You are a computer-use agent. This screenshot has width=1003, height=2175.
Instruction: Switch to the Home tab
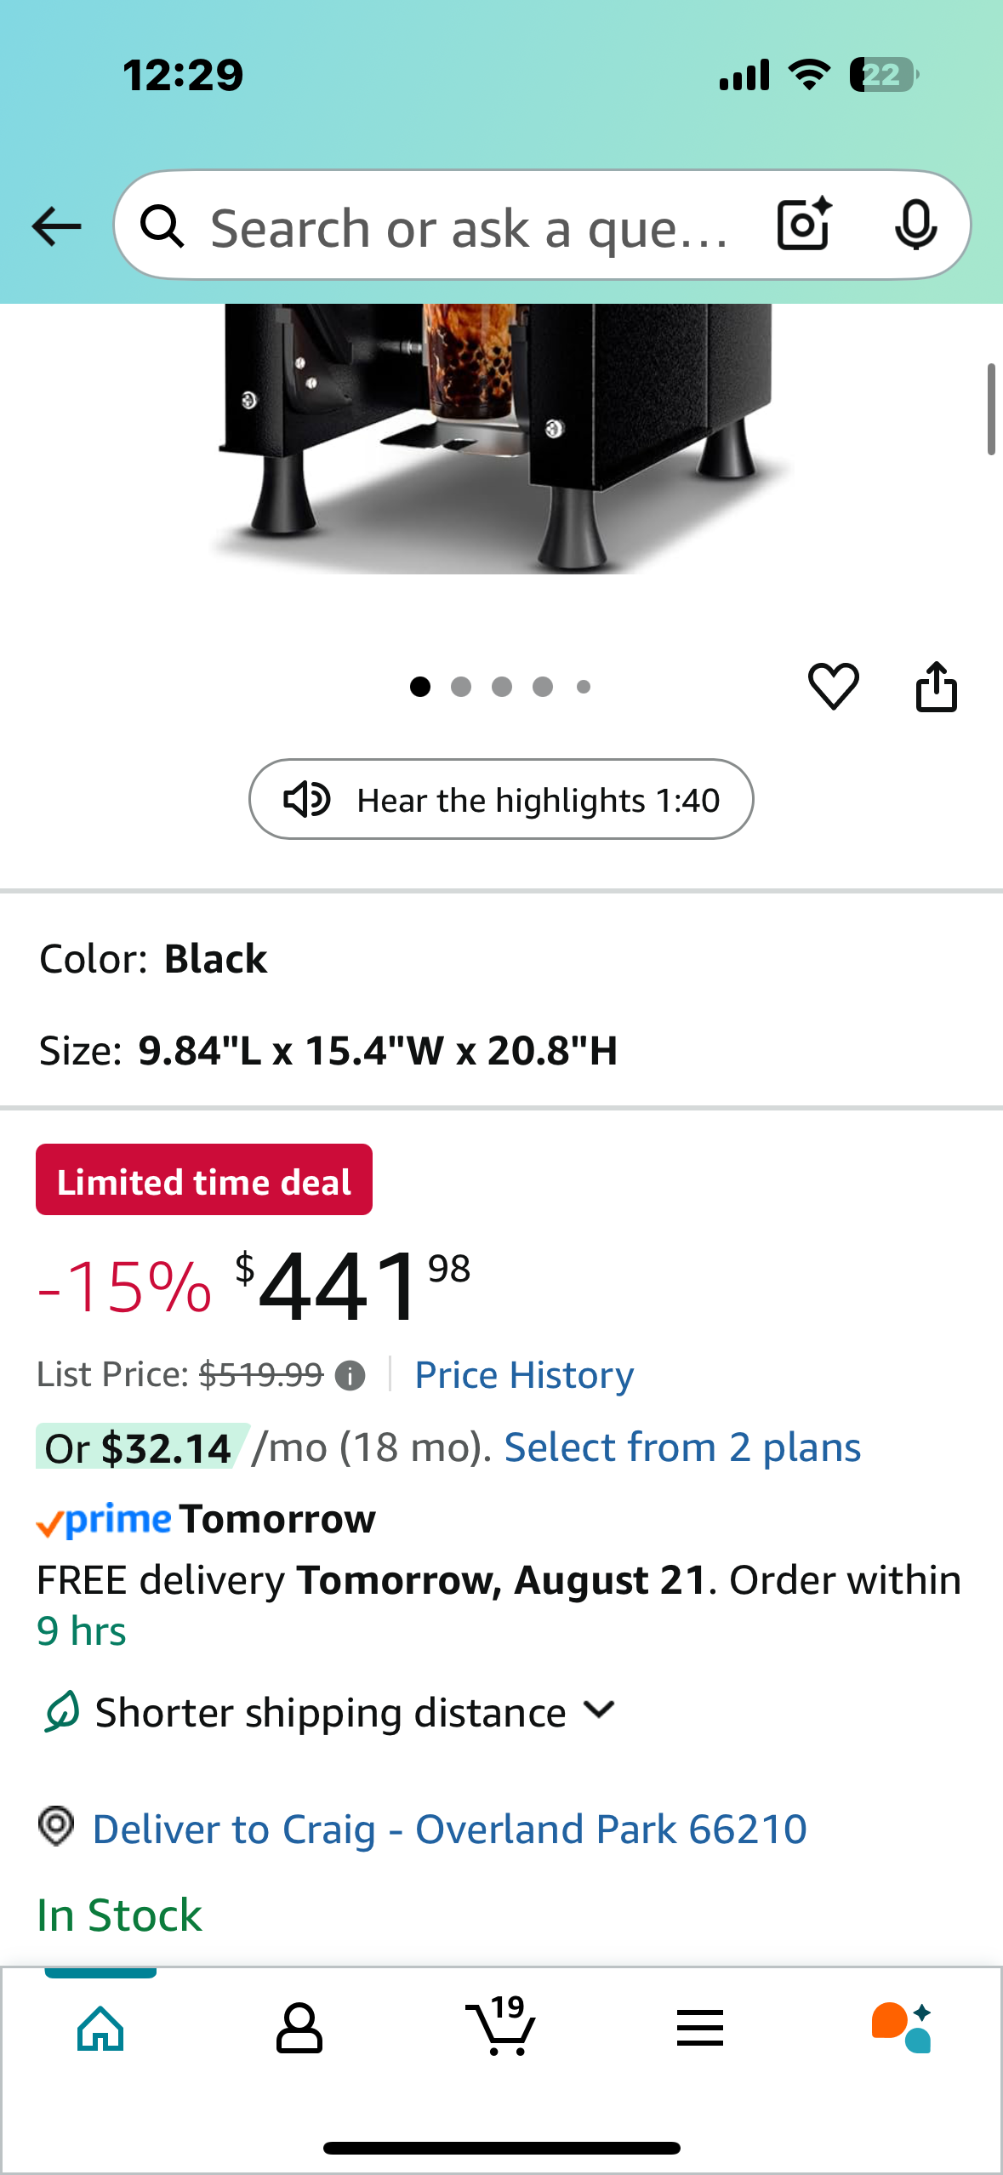[100, 2029]
